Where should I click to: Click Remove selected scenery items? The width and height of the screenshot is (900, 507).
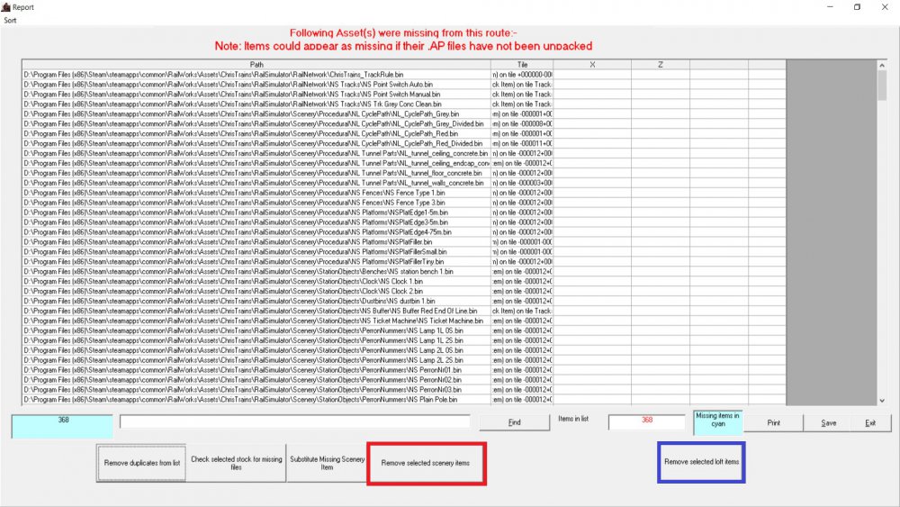click(426, 463)
